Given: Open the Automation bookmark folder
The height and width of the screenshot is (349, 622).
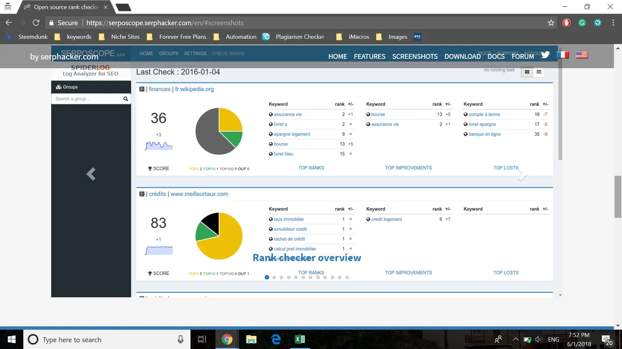Looking at the screenshot, I should 235,37.
